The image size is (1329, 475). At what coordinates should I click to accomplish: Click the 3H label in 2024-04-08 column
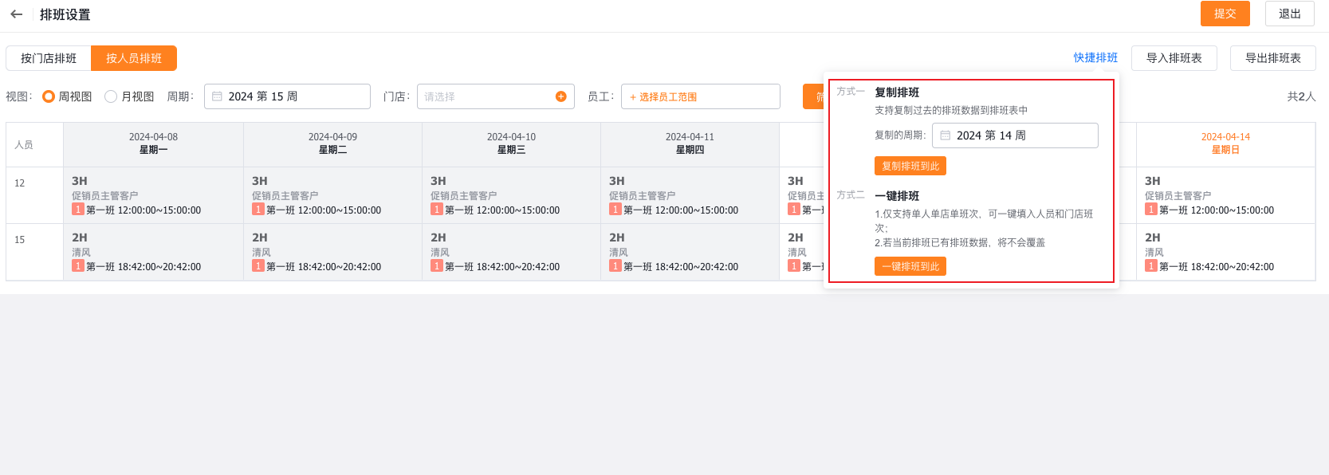point(80,181)
